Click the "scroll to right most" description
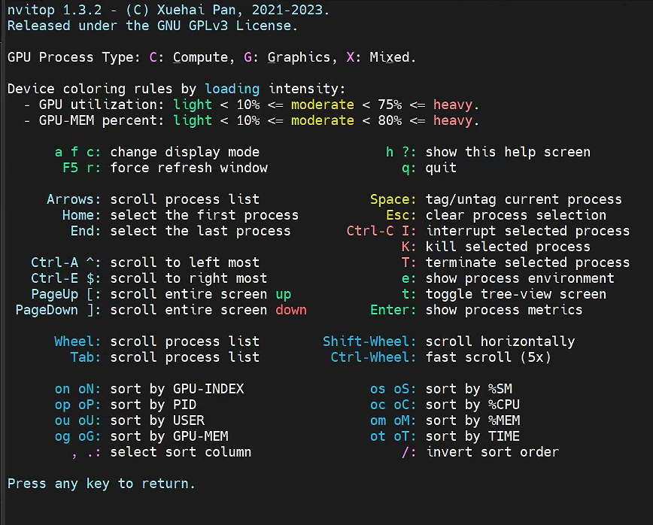Screen dimensions: 653x525 (189, 278)
